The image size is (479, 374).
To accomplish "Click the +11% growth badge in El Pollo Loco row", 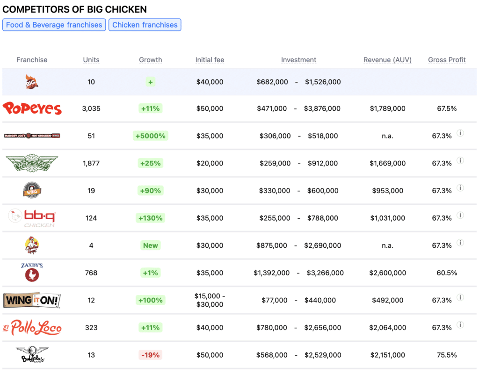I will pyautogui.click(x=150, y=328).
